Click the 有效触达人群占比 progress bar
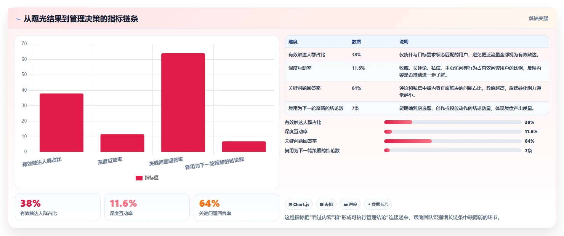The height and width of the screenshot is (236, 564). pyautogui.click(x=453, y=123)
